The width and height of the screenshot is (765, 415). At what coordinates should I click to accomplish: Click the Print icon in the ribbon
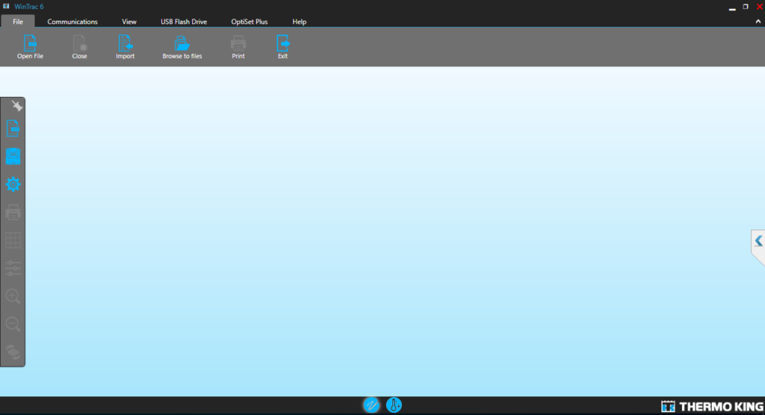pyautogui.click(x=238, y=43)
